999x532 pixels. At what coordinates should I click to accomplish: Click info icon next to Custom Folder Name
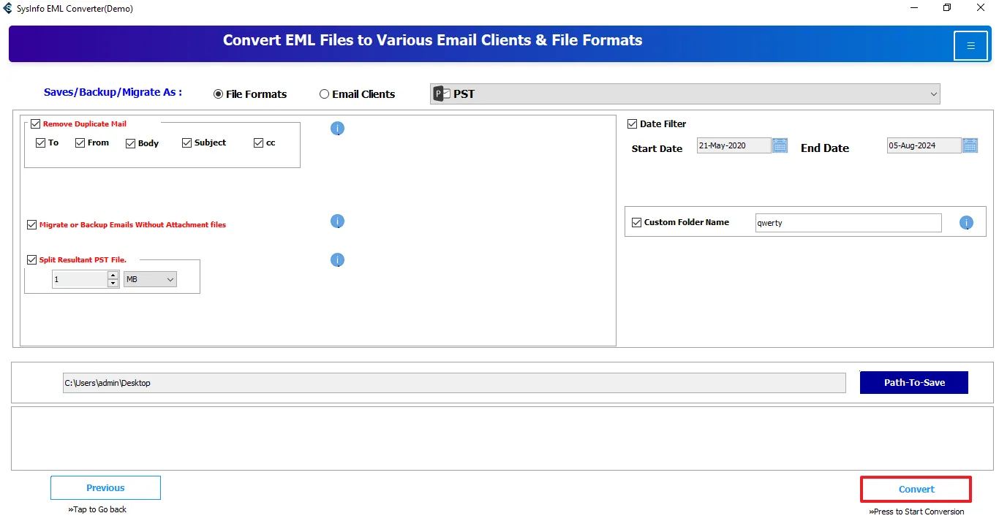click(966, 223)
